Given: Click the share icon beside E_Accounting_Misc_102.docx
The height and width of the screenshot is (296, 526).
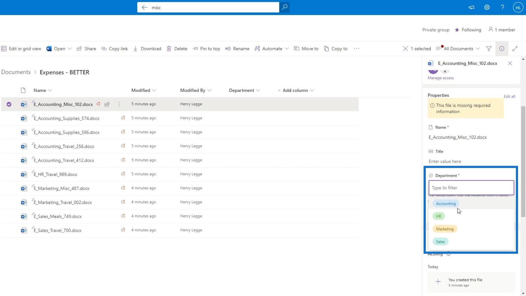Looking at the screenshot, I should (107, 104).
